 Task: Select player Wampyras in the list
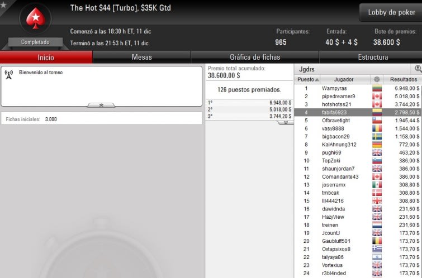click(358, 88)
